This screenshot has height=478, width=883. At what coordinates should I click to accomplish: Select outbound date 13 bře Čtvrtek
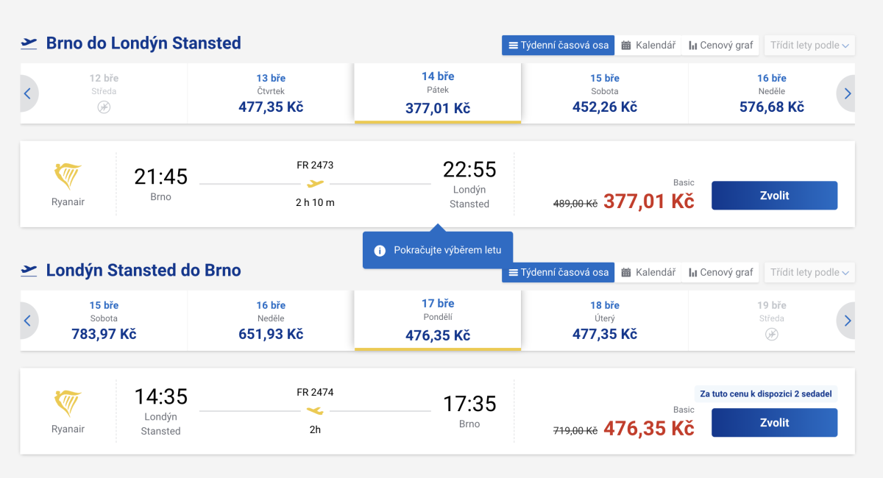pyautogui.click(x=271, y=93)
